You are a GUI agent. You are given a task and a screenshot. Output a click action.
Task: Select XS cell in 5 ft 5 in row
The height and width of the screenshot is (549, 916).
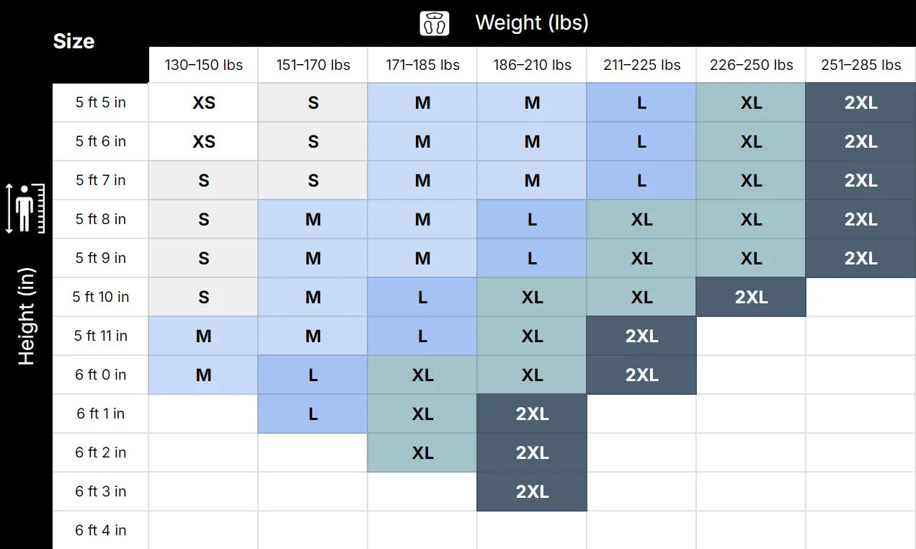203,102
